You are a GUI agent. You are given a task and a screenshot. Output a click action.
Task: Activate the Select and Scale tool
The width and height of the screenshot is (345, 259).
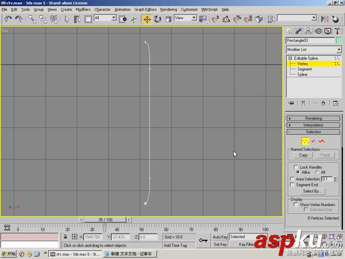coord(168,19)
